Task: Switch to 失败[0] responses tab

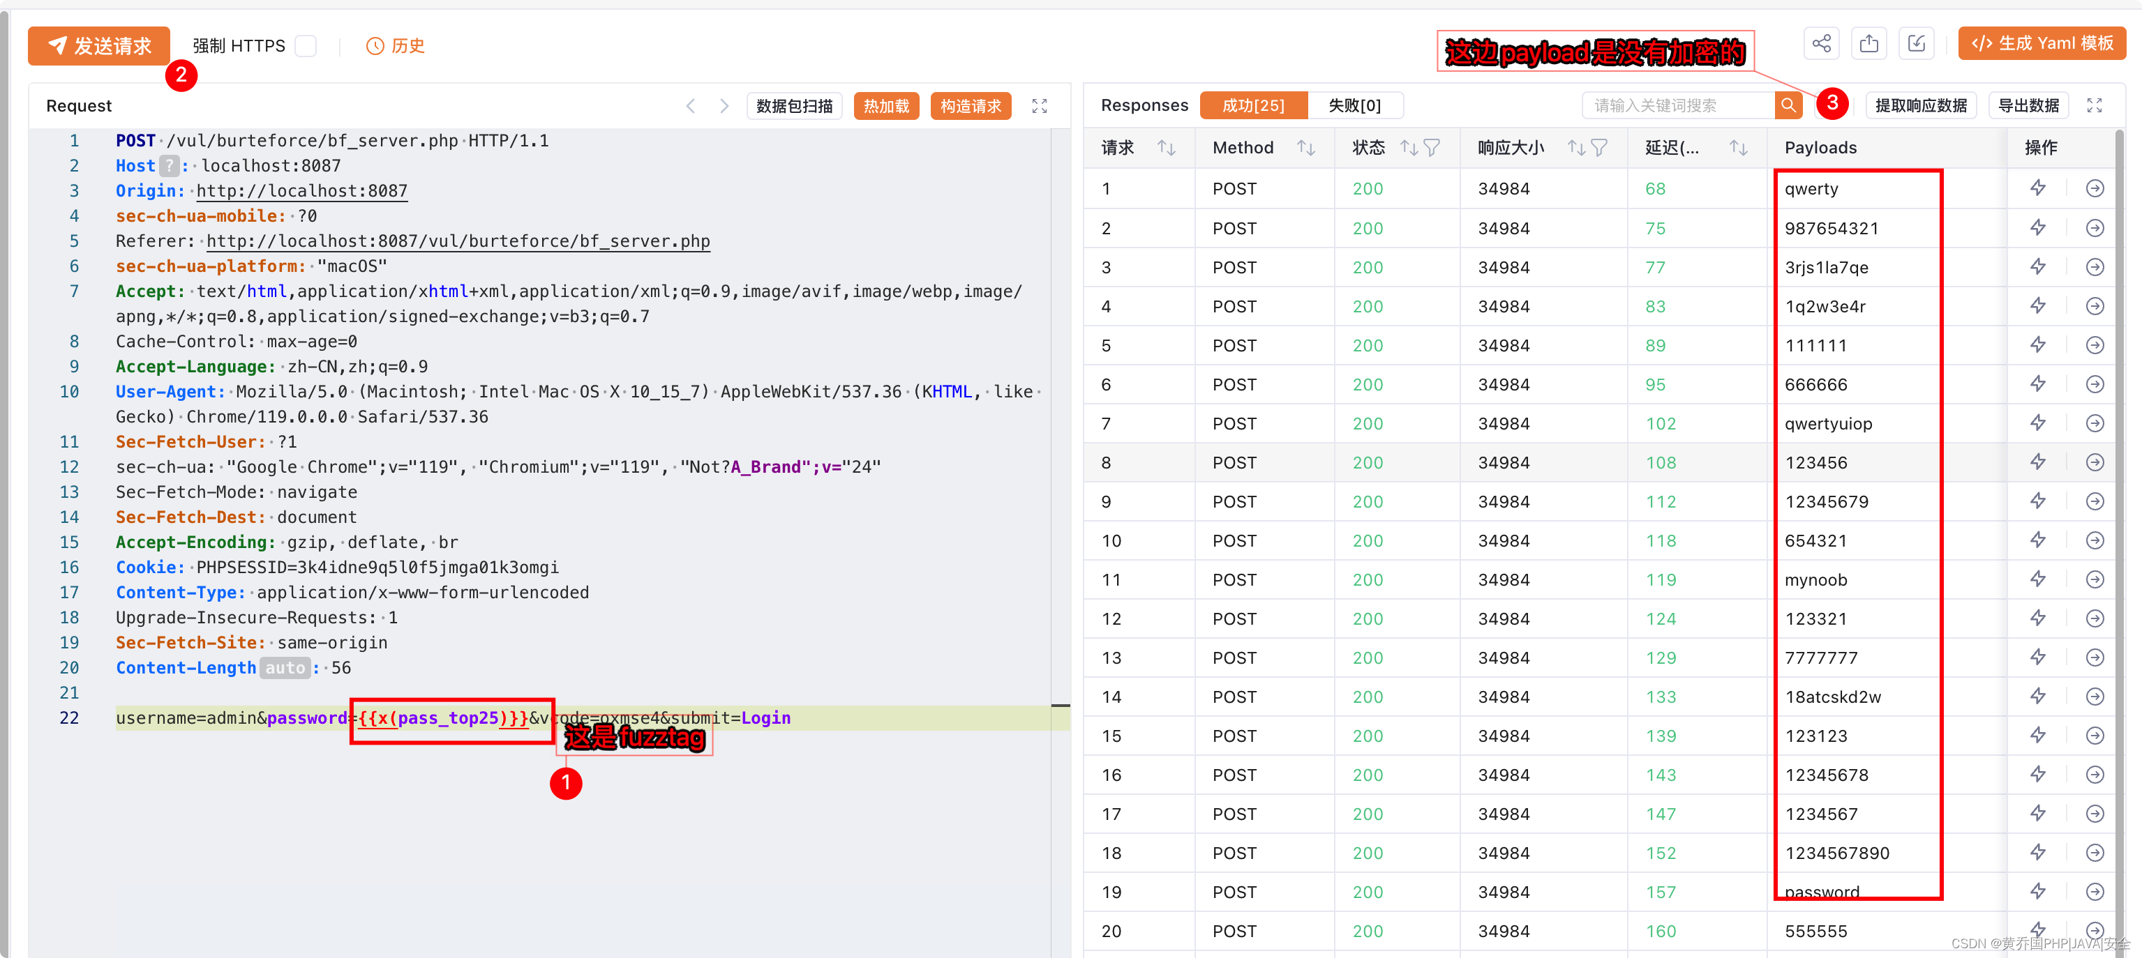Action: coord(1354,105)
